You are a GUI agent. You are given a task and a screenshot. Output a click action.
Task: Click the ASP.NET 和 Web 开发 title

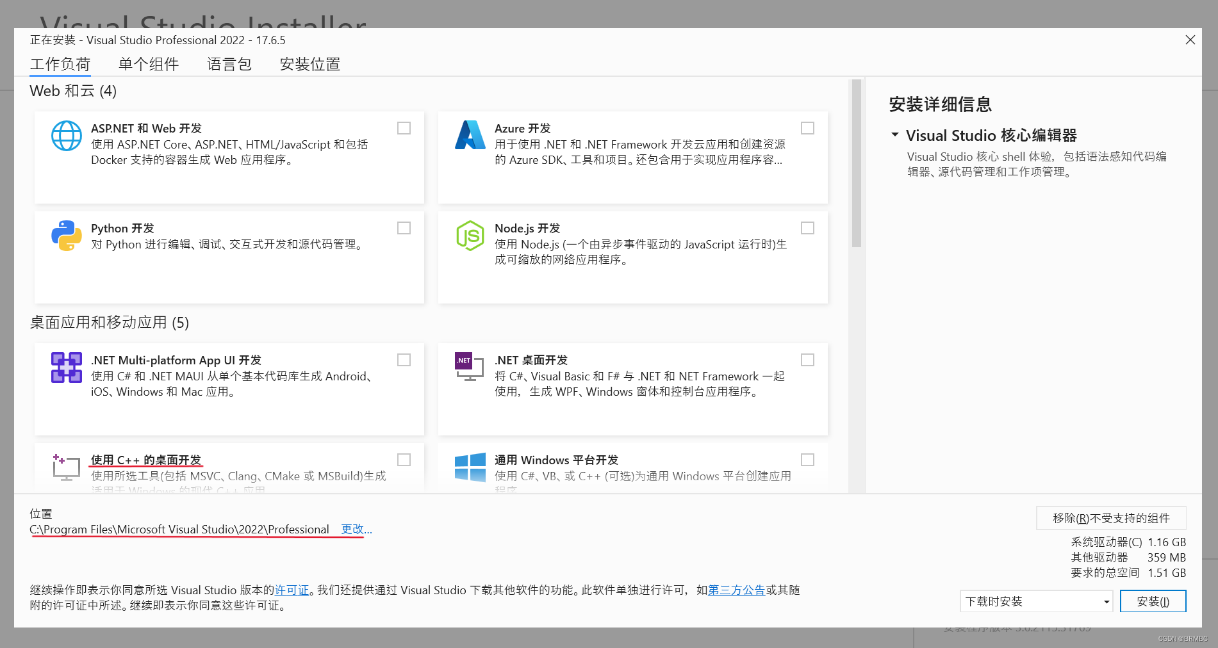[146, 128]
